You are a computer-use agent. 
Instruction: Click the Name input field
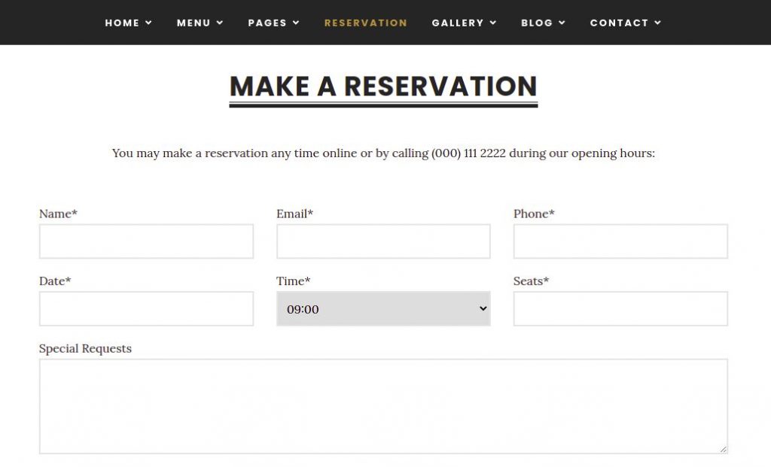tap(146, 241)
